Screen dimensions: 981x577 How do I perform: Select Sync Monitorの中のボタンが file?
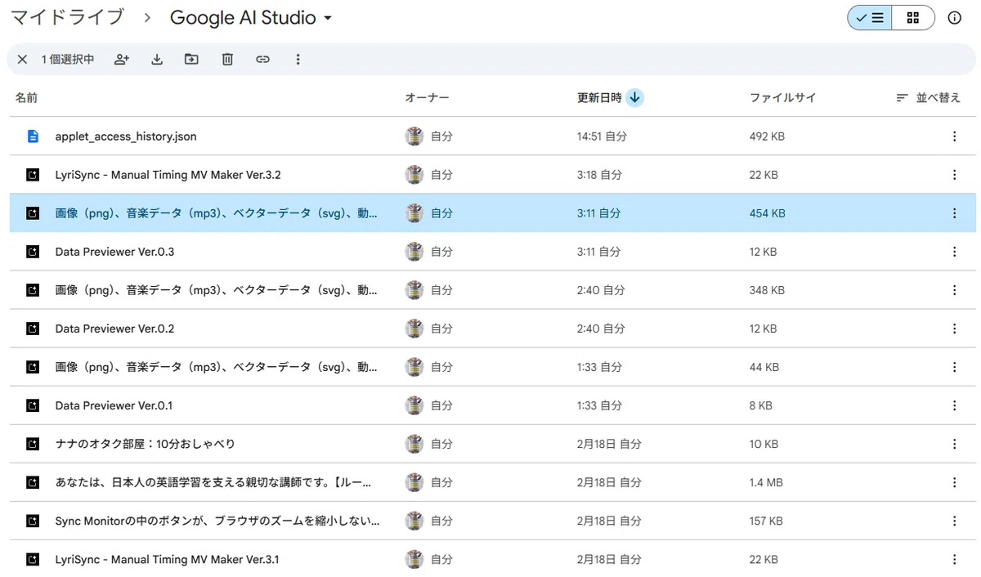(217, 521)
